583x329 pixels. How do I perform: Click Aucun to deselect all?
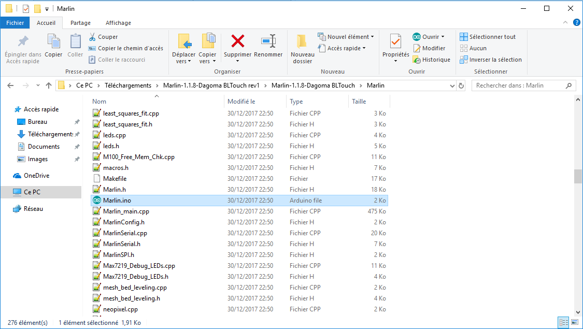pos(473,48)
